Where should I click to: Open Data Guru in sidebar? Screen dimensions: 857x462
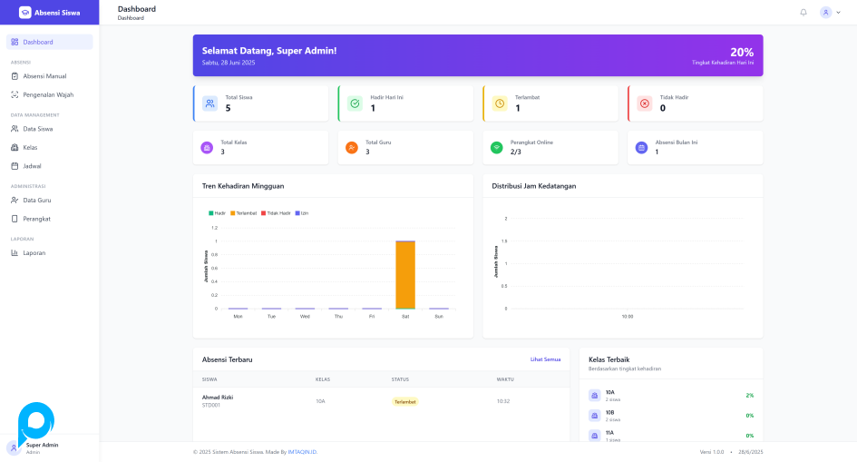pyautogui.click(x=37, y=200)
